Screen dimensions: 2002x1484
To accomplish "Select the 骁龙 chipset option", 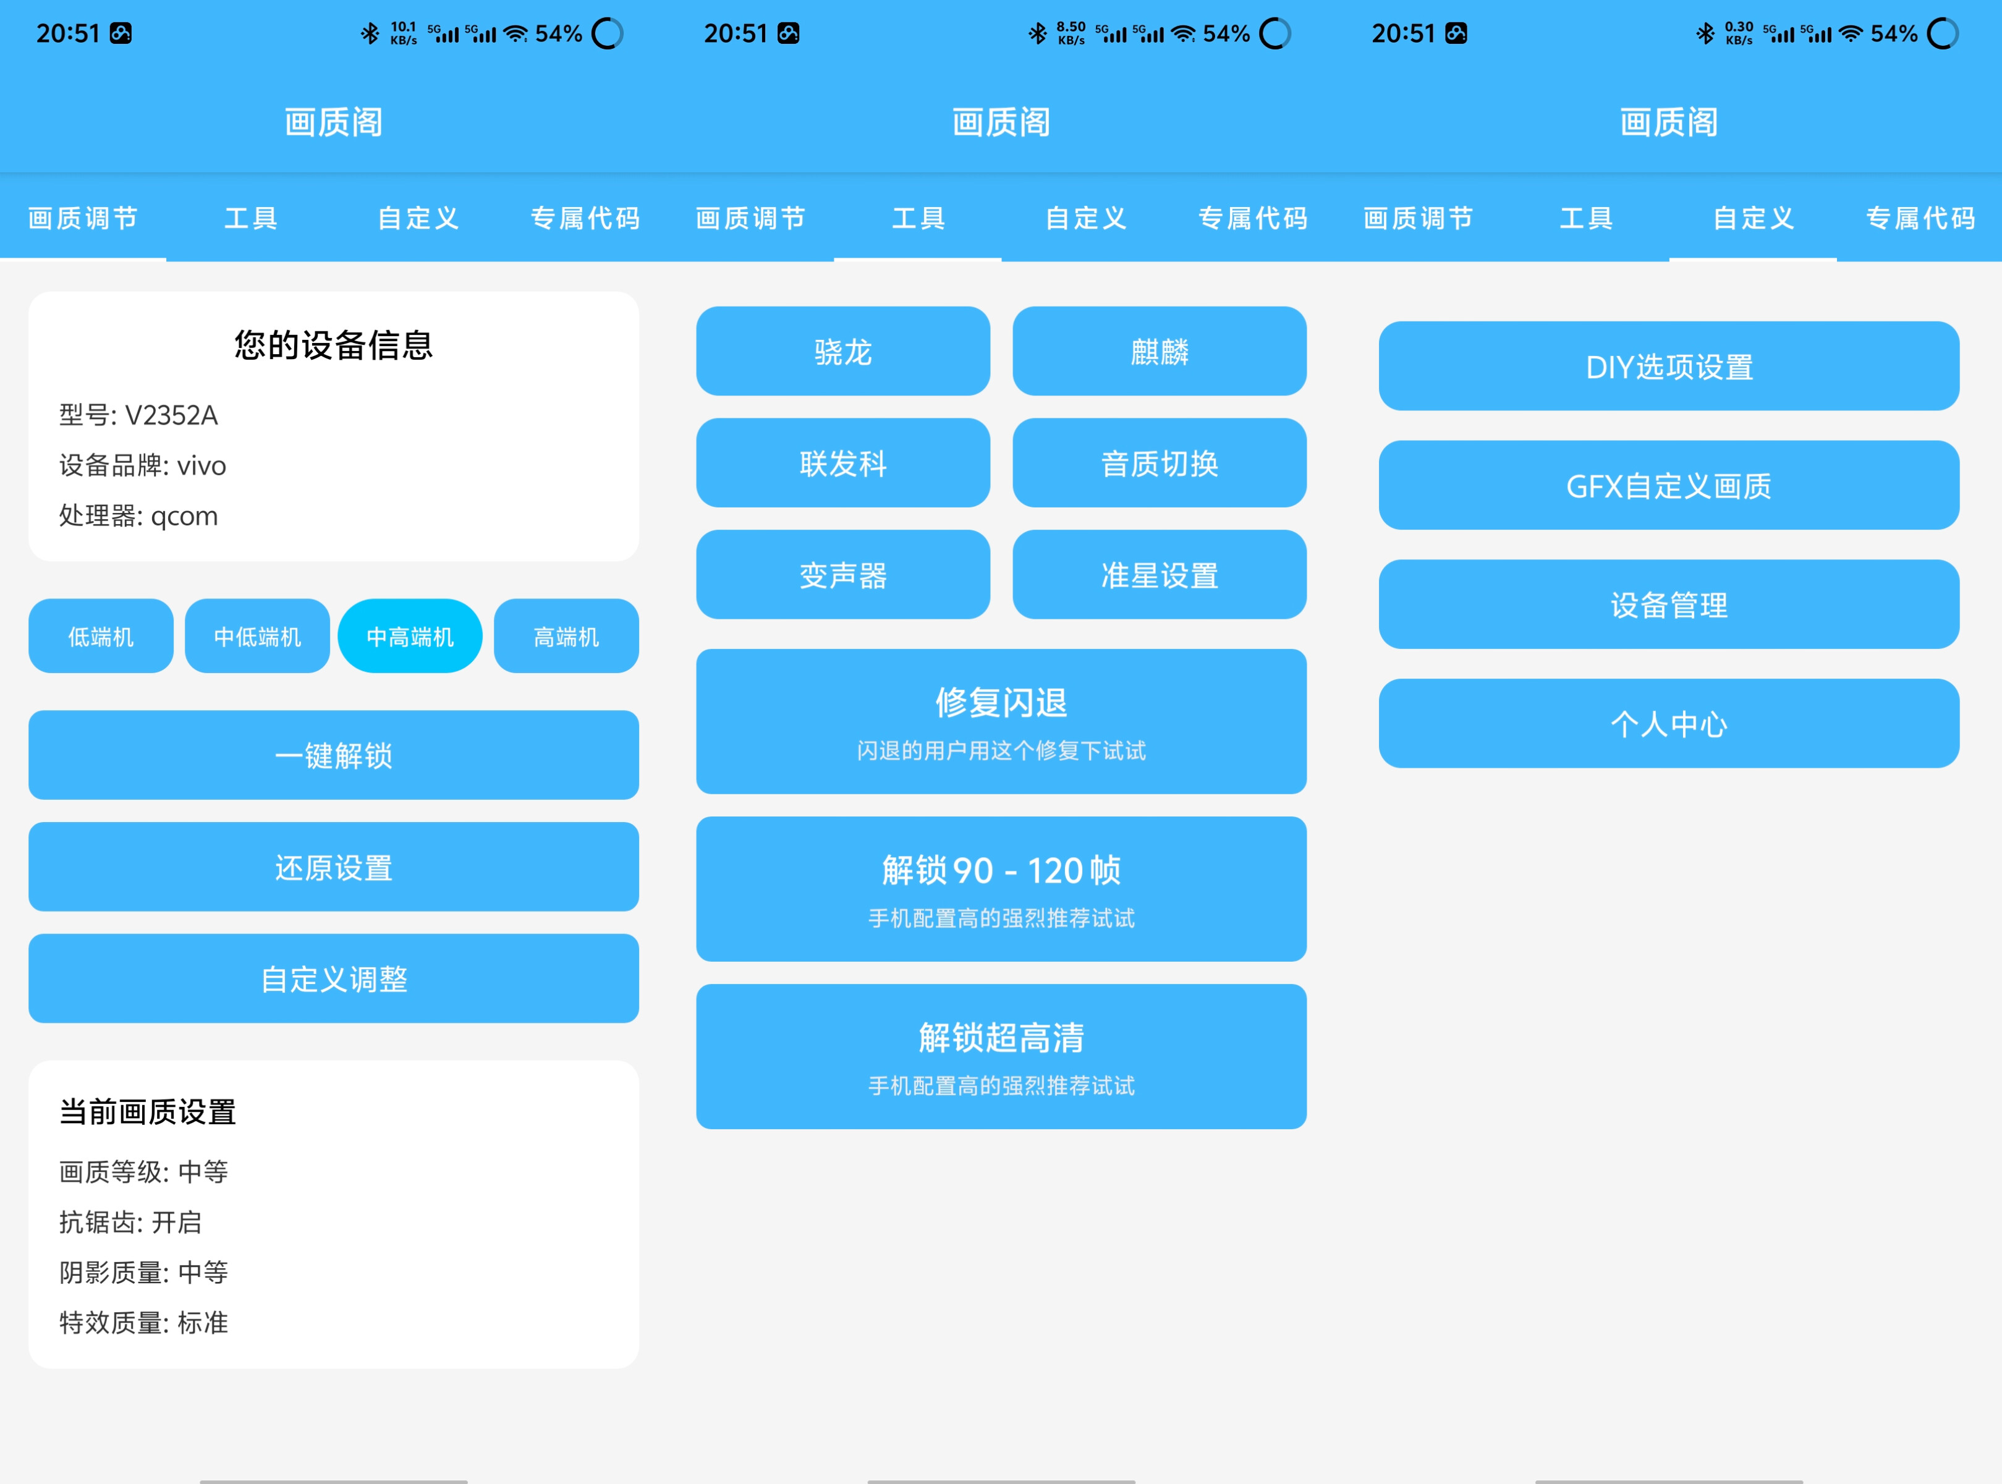I will pos(842,352).
